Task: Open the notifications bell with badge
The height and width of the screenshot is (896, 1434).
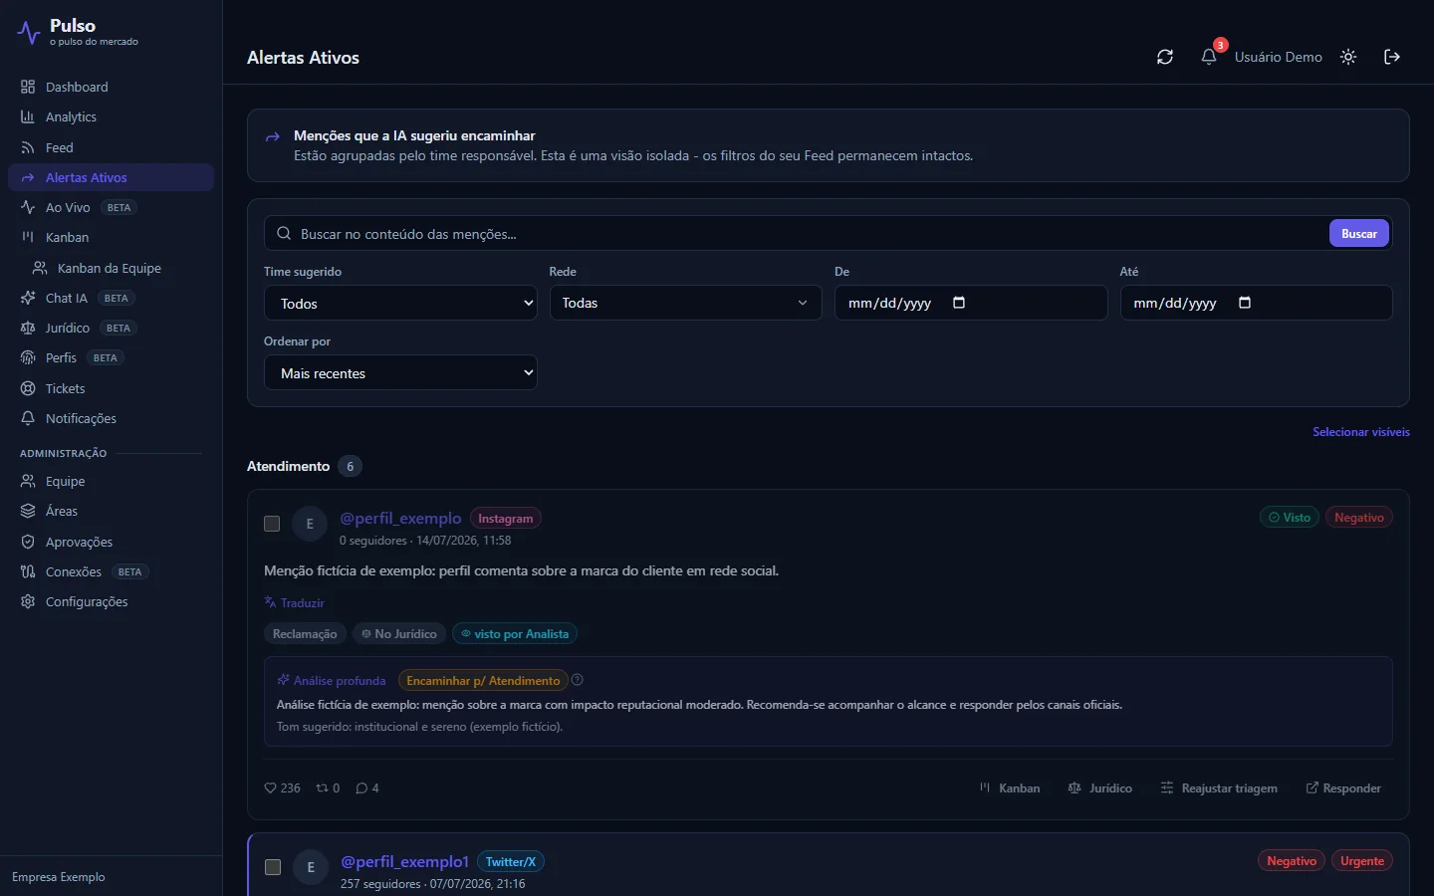Action: pos(1209,57)
